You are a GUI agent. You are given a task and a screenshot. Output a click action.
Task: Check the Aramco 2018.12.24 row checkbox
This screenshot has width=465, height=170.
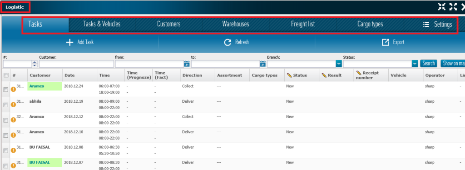[5, 90]
